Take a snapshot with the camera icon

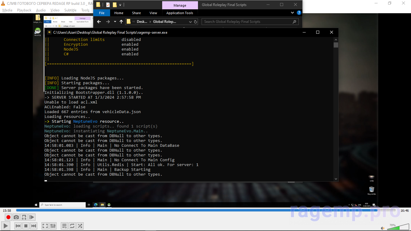click(16, 217)
